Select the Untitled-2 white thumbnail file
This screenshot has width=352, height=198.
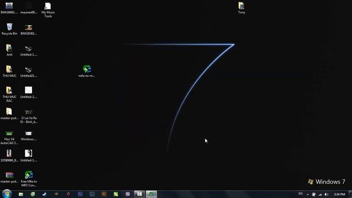(29, 92)
